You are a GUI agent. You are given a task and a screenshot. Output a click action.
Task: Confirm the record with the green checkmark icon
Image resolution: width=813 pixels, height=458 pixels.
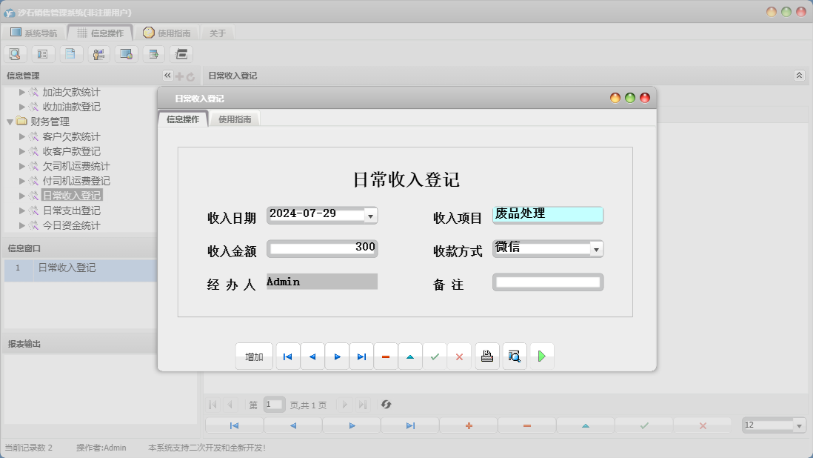pos(435,356)
